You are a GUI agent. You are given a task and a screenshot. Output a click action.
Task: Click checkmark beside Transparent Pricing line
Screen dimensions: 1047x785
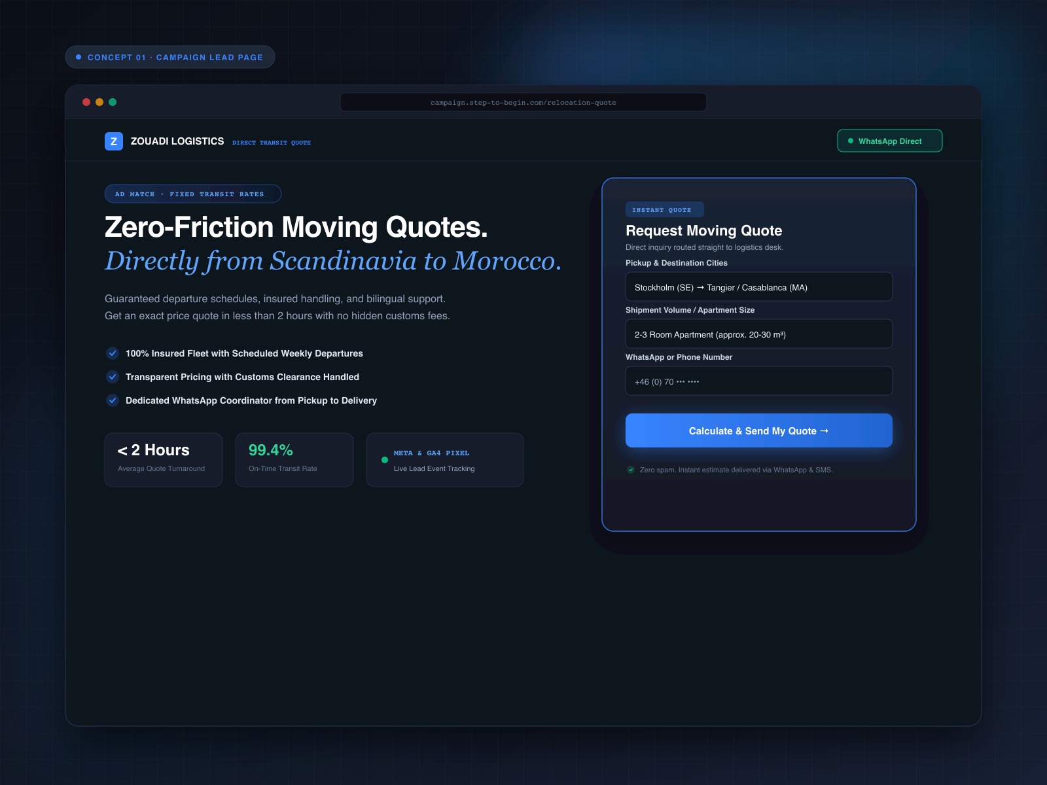pyautogui.click(x=113, y=377)
